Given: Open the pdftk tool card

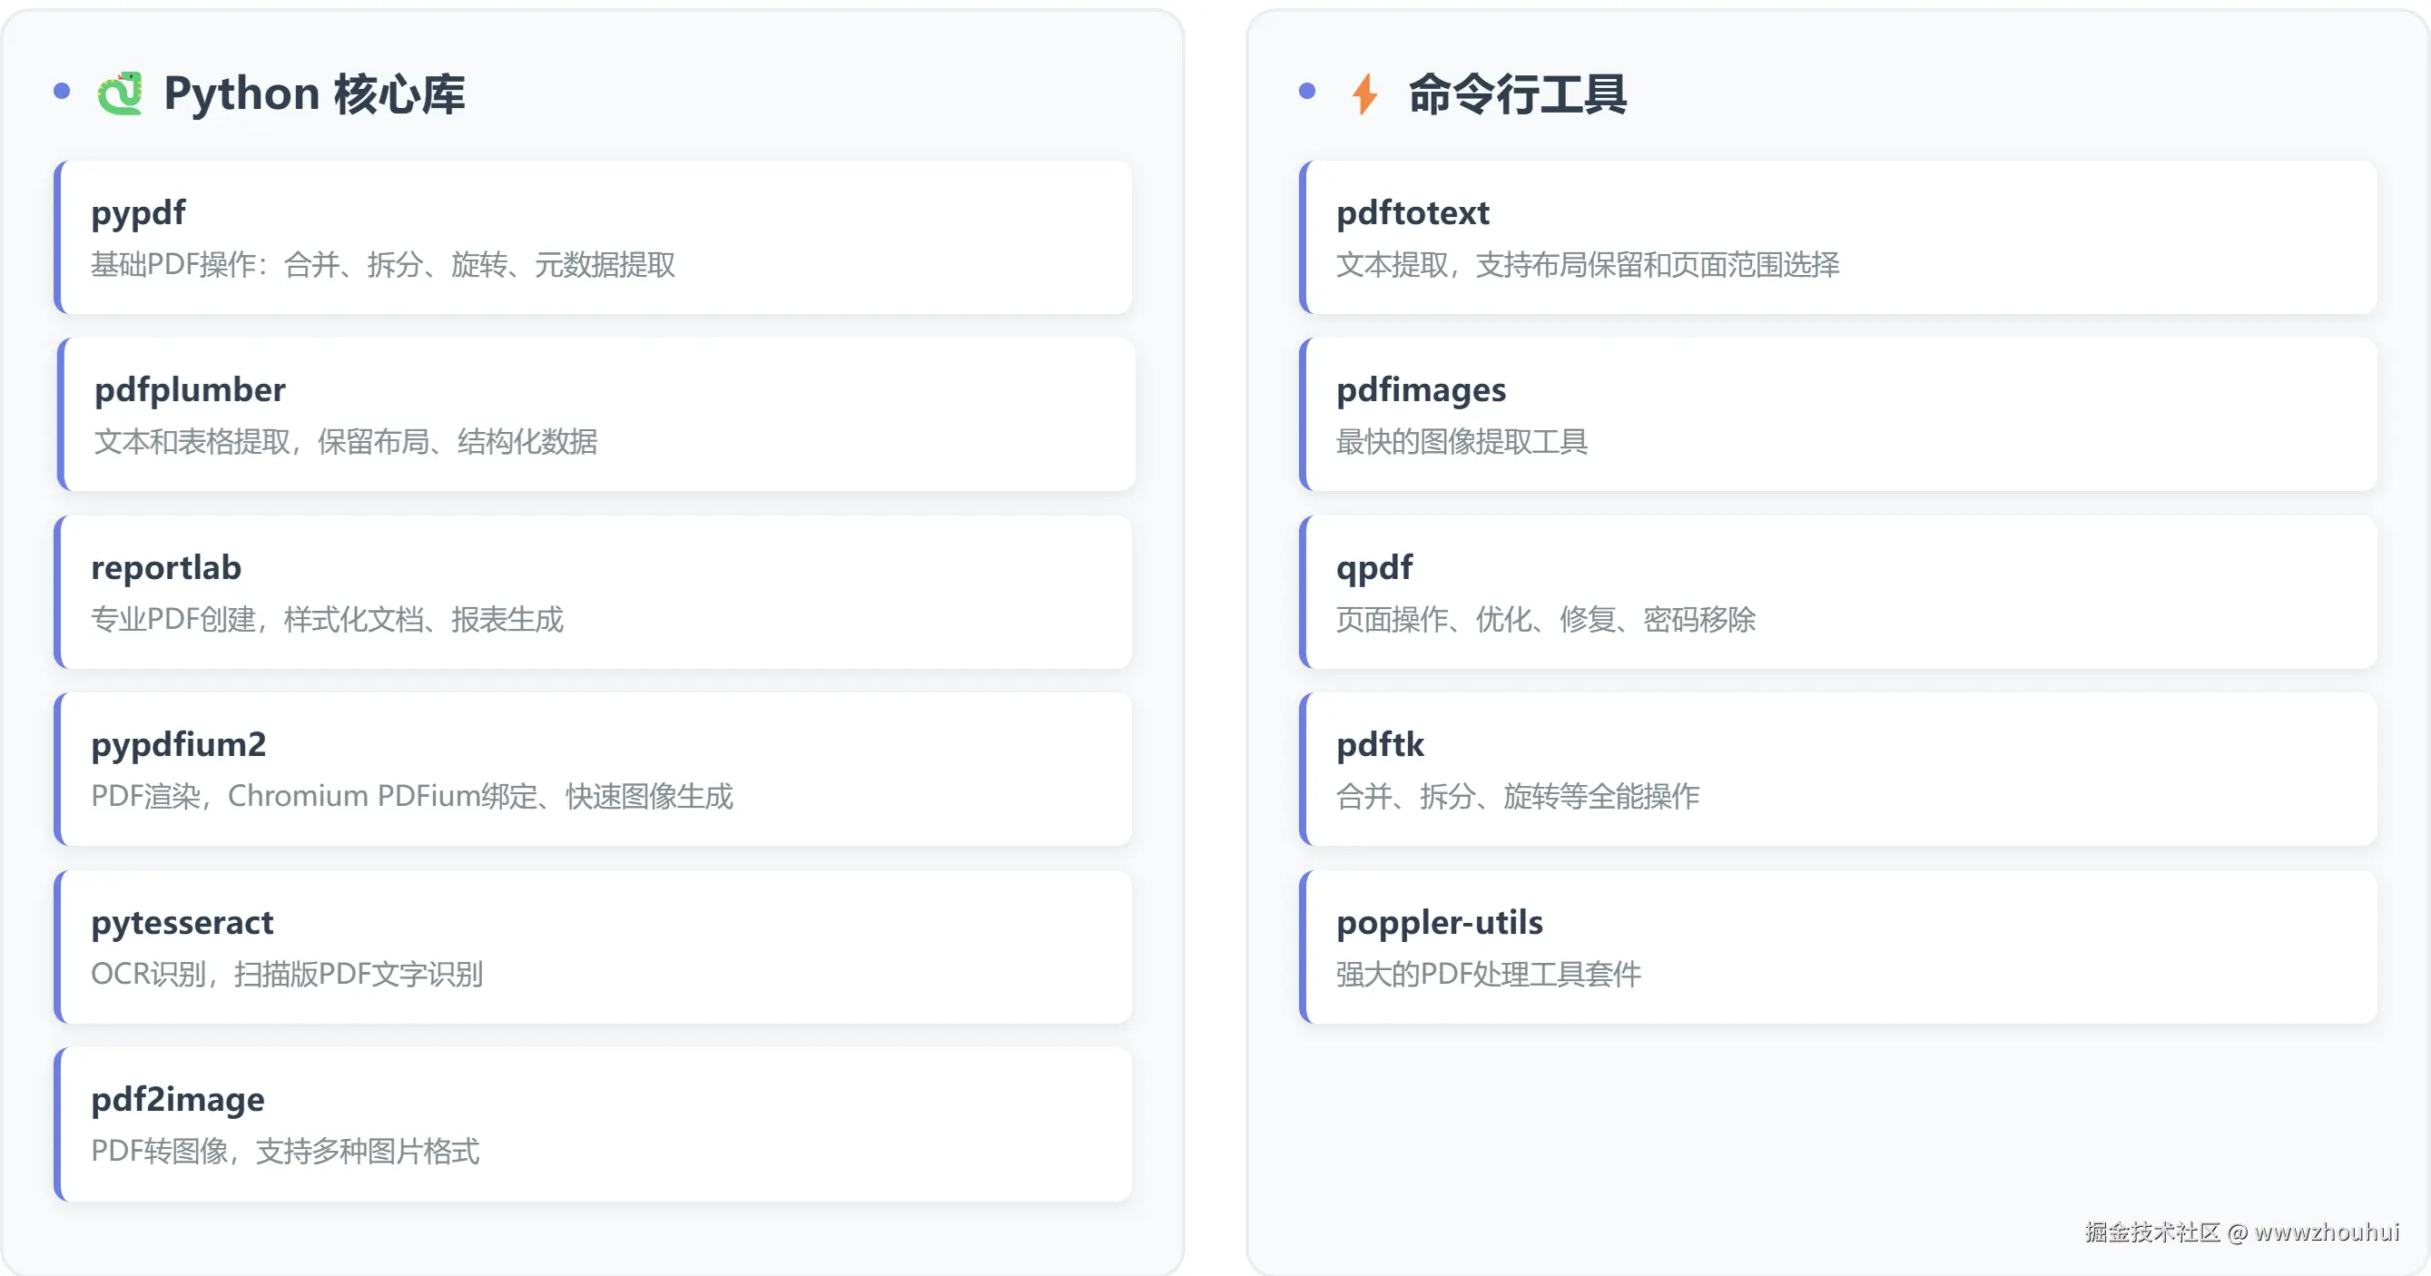Looking at the screenshot, I should pos(1838,770).
